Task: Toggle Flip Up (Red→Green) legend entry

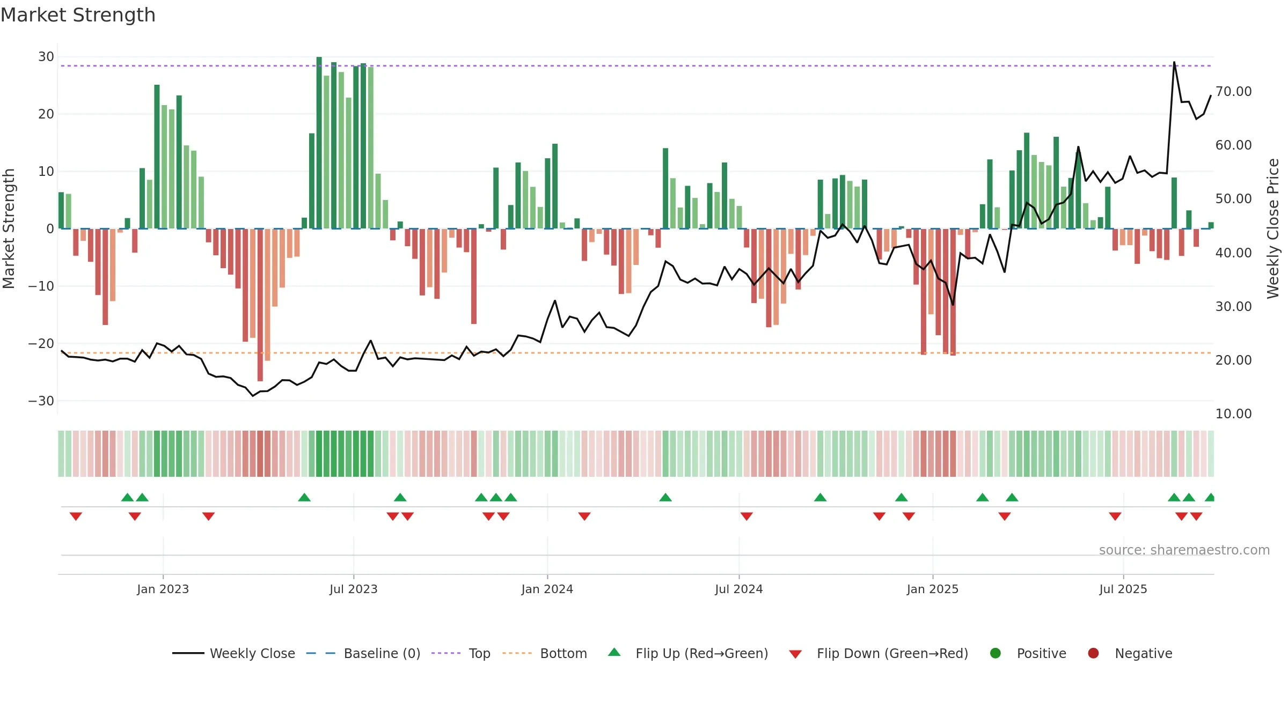Action: click(688, 653)
